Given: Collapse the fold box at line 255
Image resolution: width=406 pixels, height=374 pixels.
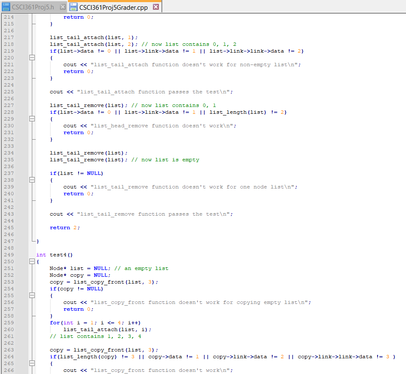Looking at the screenshot, I should click(x=32, y=295).
